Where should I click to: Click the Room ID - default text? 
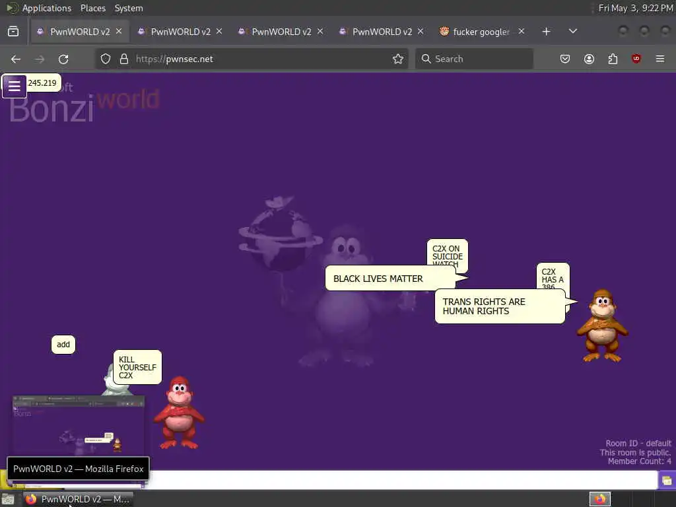click(x=638, y=443)
